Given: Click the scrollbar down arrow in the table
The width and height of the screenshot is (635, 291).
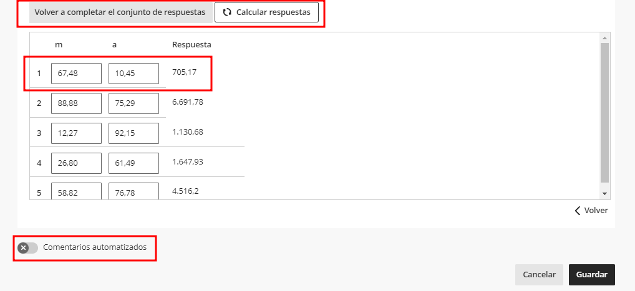Looking at the screenshot, I should pos(604,194).
